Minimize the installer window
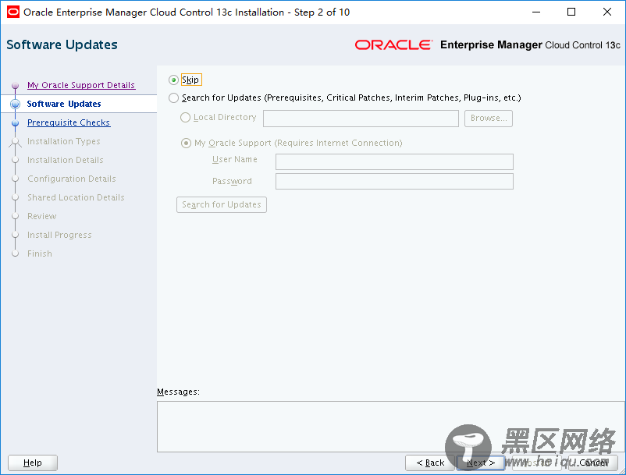This screenshot has width=626, height=475. click(x=536, y=12)
